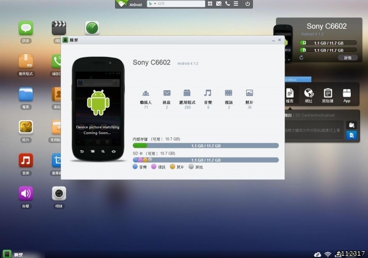Select the File tab in Toolbox
The width and height of the screenshot is (368, 258).
tap(290, 95)
